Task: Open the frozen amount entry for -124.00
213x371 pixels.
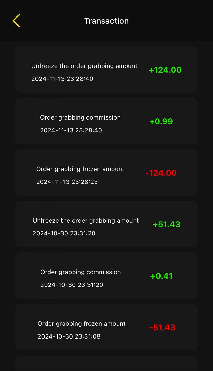Action: coord(80,169)
